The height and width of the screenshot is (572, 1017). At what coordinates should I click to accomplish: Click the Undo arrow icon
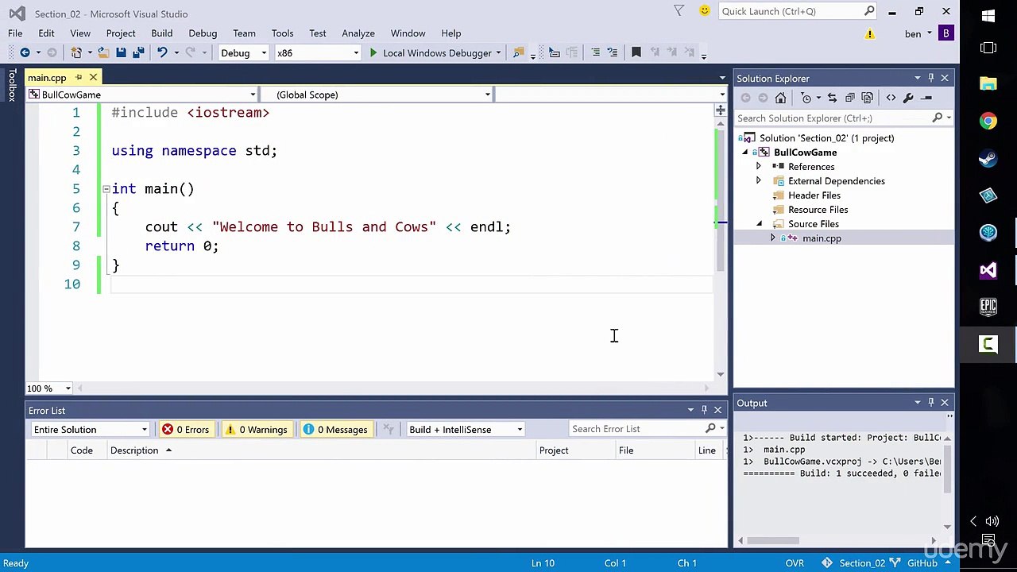click(x=162, y=52)
